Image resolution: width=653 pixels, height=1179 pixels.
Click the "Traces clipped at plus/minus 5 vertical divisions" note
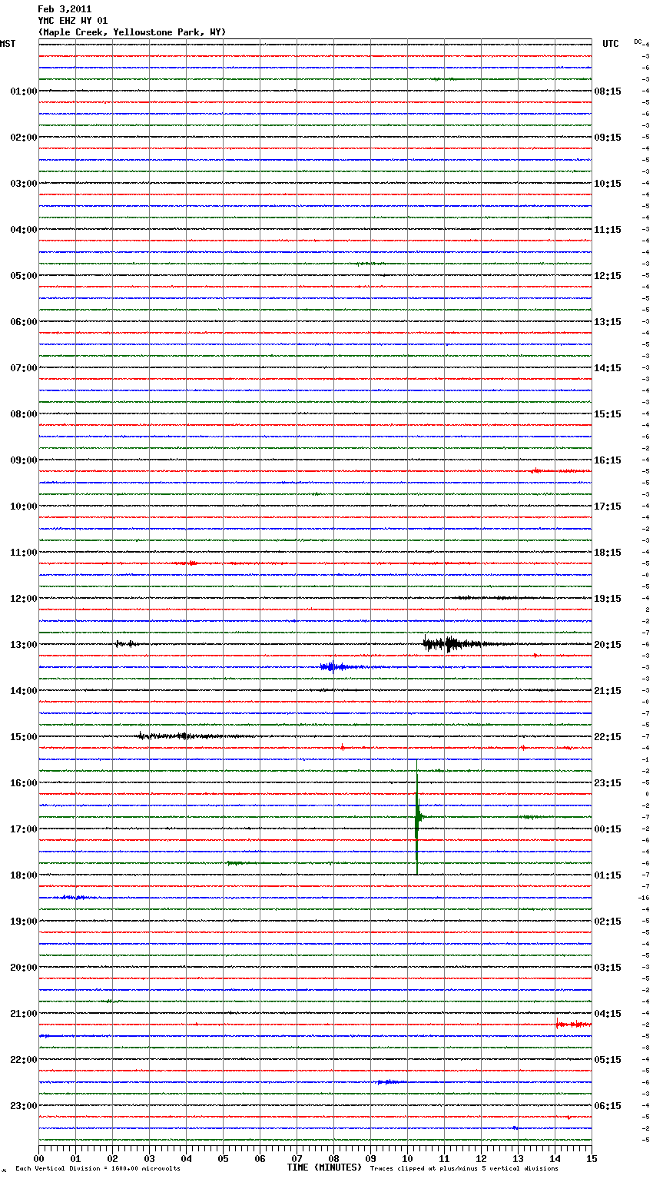coord(464,1169)
